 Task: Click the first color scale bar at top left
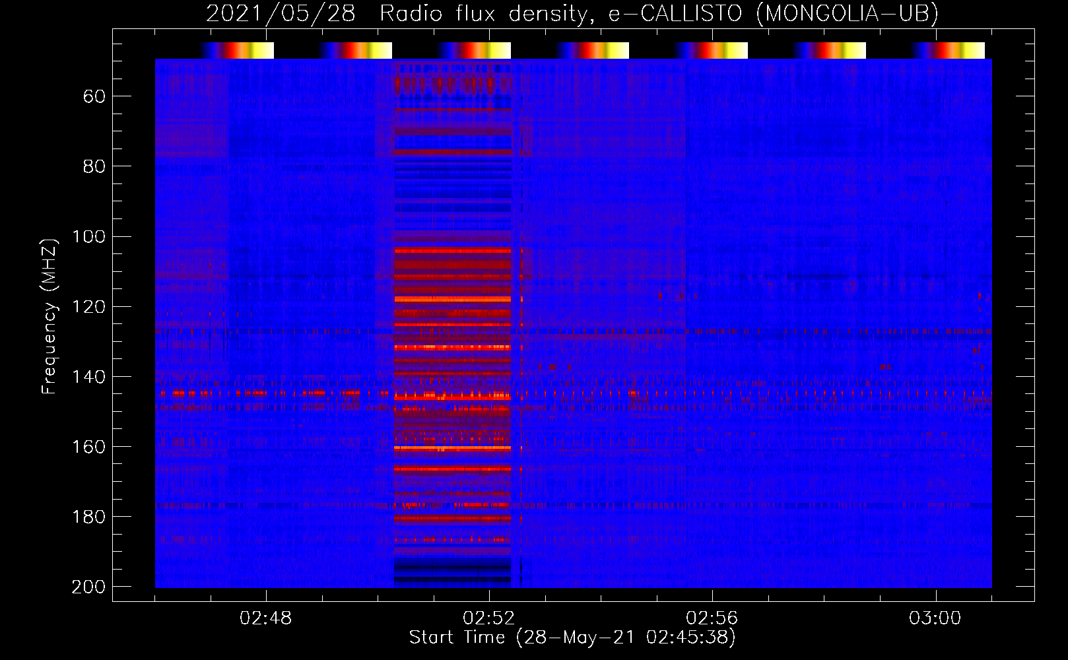click(x=237, y=51)
